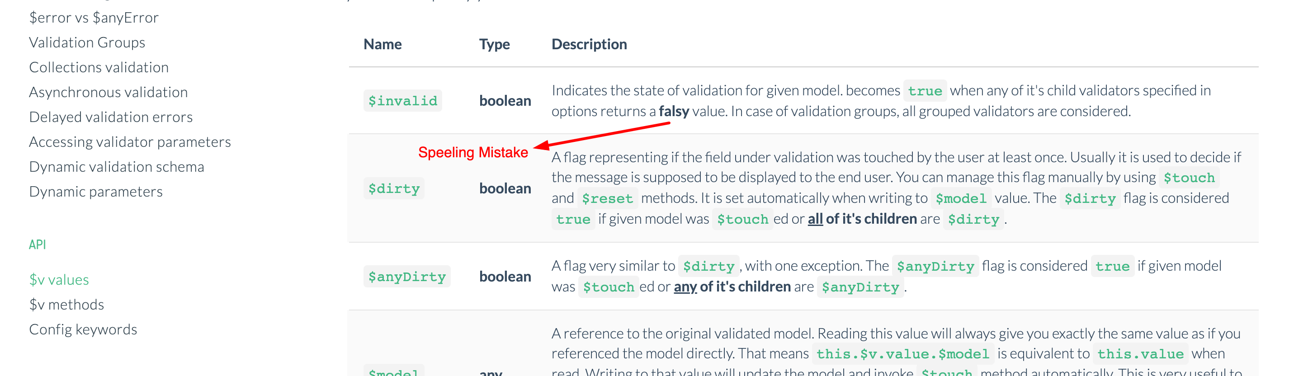Open Dynamic validation schema page
Screen dimensions: 1294x376
click(117, 166)
